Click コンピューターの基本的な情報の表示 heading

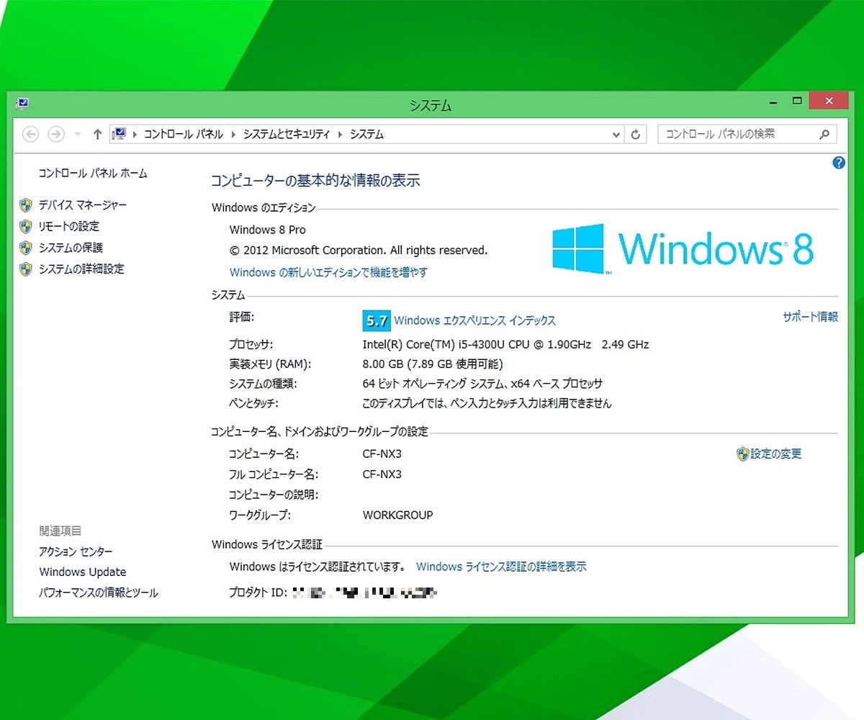[x=315, y=181]
